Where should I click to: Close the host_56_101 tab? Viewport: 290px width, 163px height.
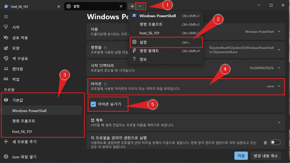[x=59, y=6]
